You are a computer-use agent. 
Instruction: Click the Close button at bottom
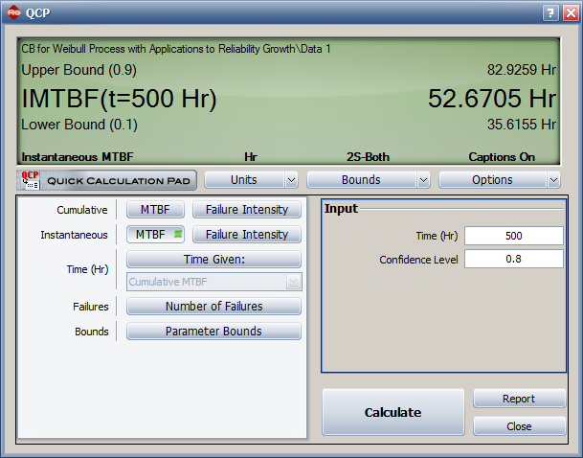point(519,426)
